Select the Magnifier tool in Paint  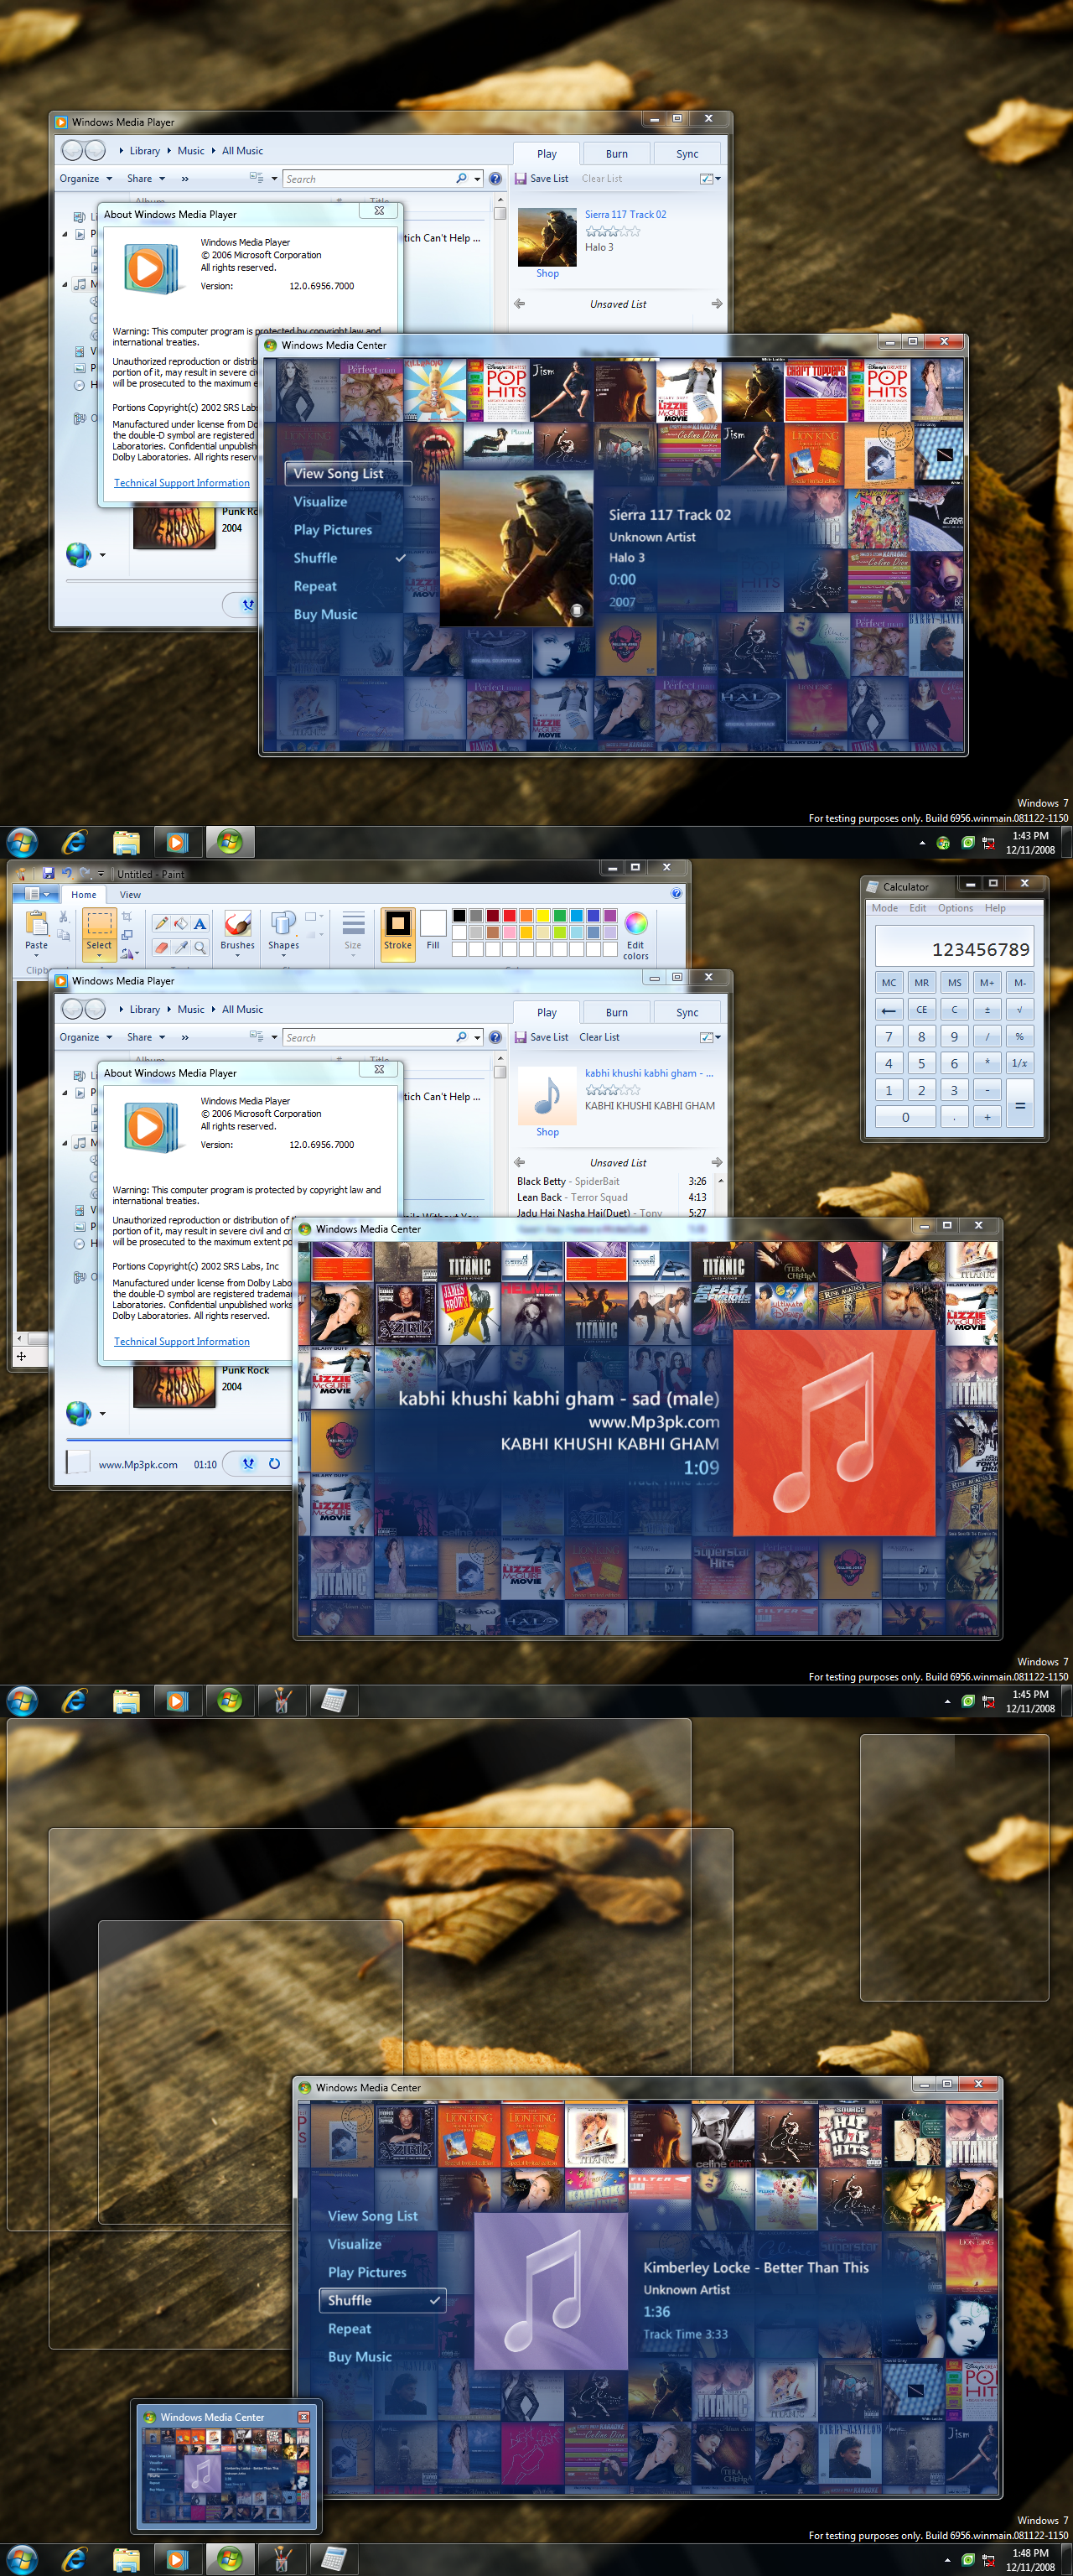pyautogui.click(x=200, y=947)
